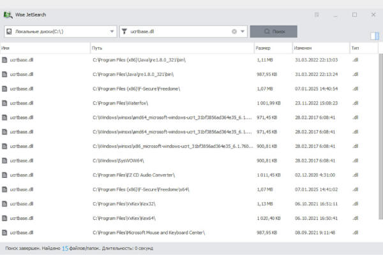This screenshot has height=255, width=383.
Task: Click the Wise JetSearch app logo
Action: (x=8, y=14)
